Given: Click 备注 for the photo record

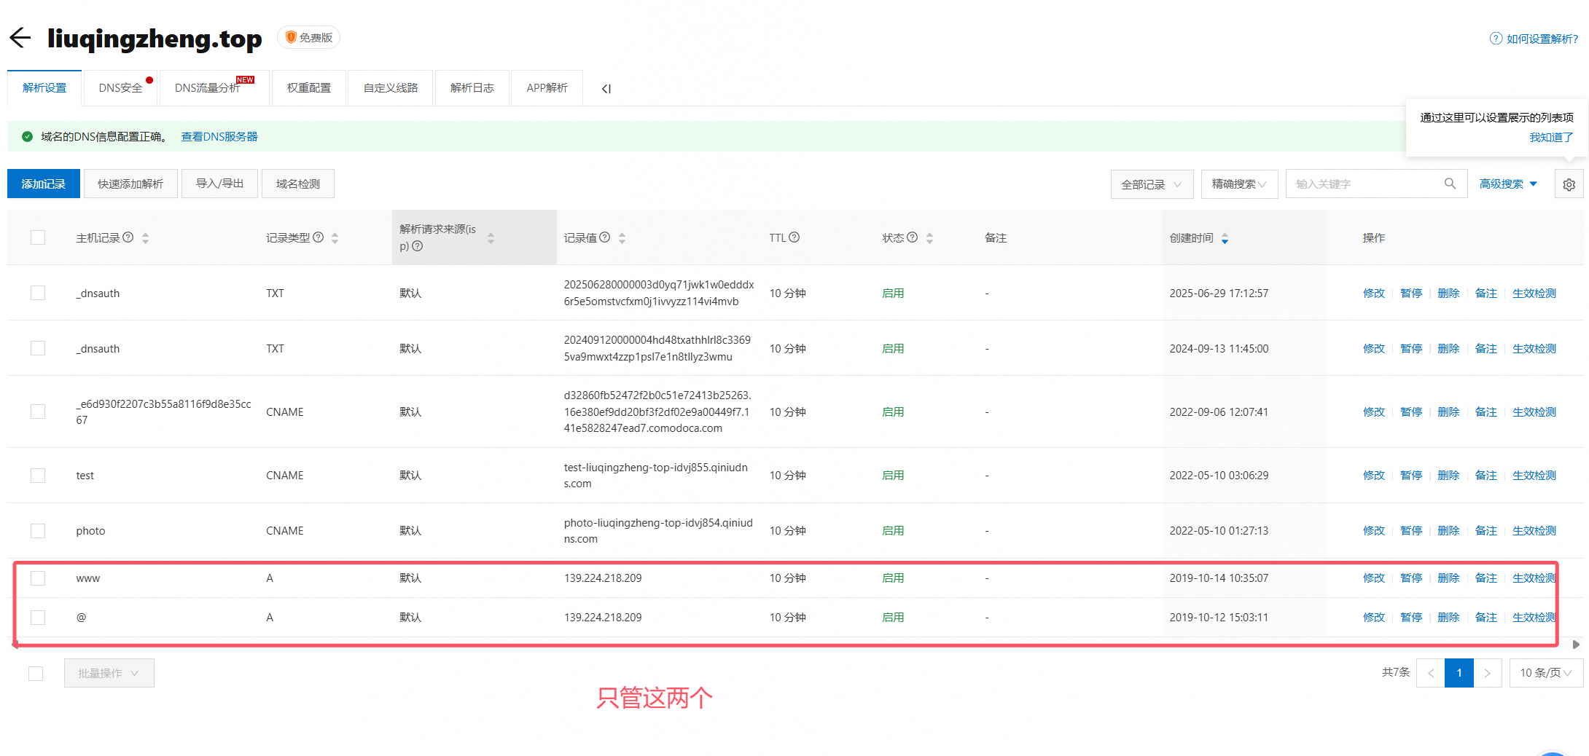Looking at the screenshot, I should (x=1485, y=530).
